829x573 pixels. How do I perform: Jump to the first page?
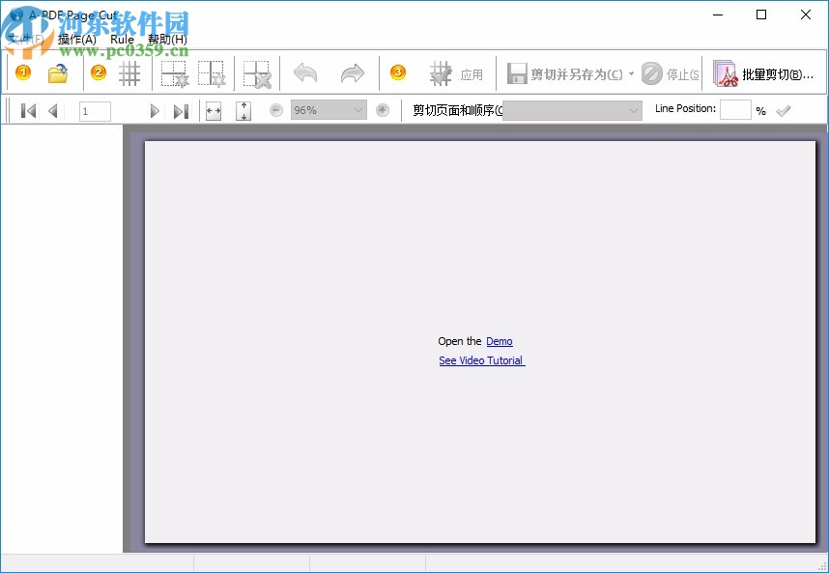click(27, 110)
